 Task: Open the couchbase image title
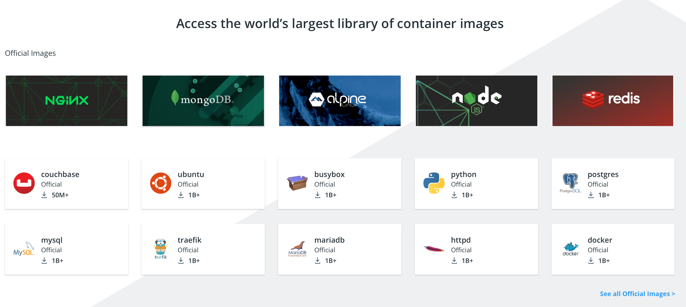tap(60, 174)
